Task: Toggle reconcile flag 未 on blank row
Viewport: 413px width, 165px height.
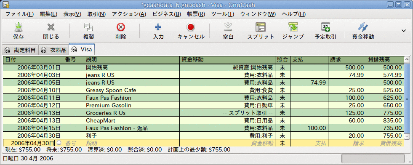Action: point(282,143)
